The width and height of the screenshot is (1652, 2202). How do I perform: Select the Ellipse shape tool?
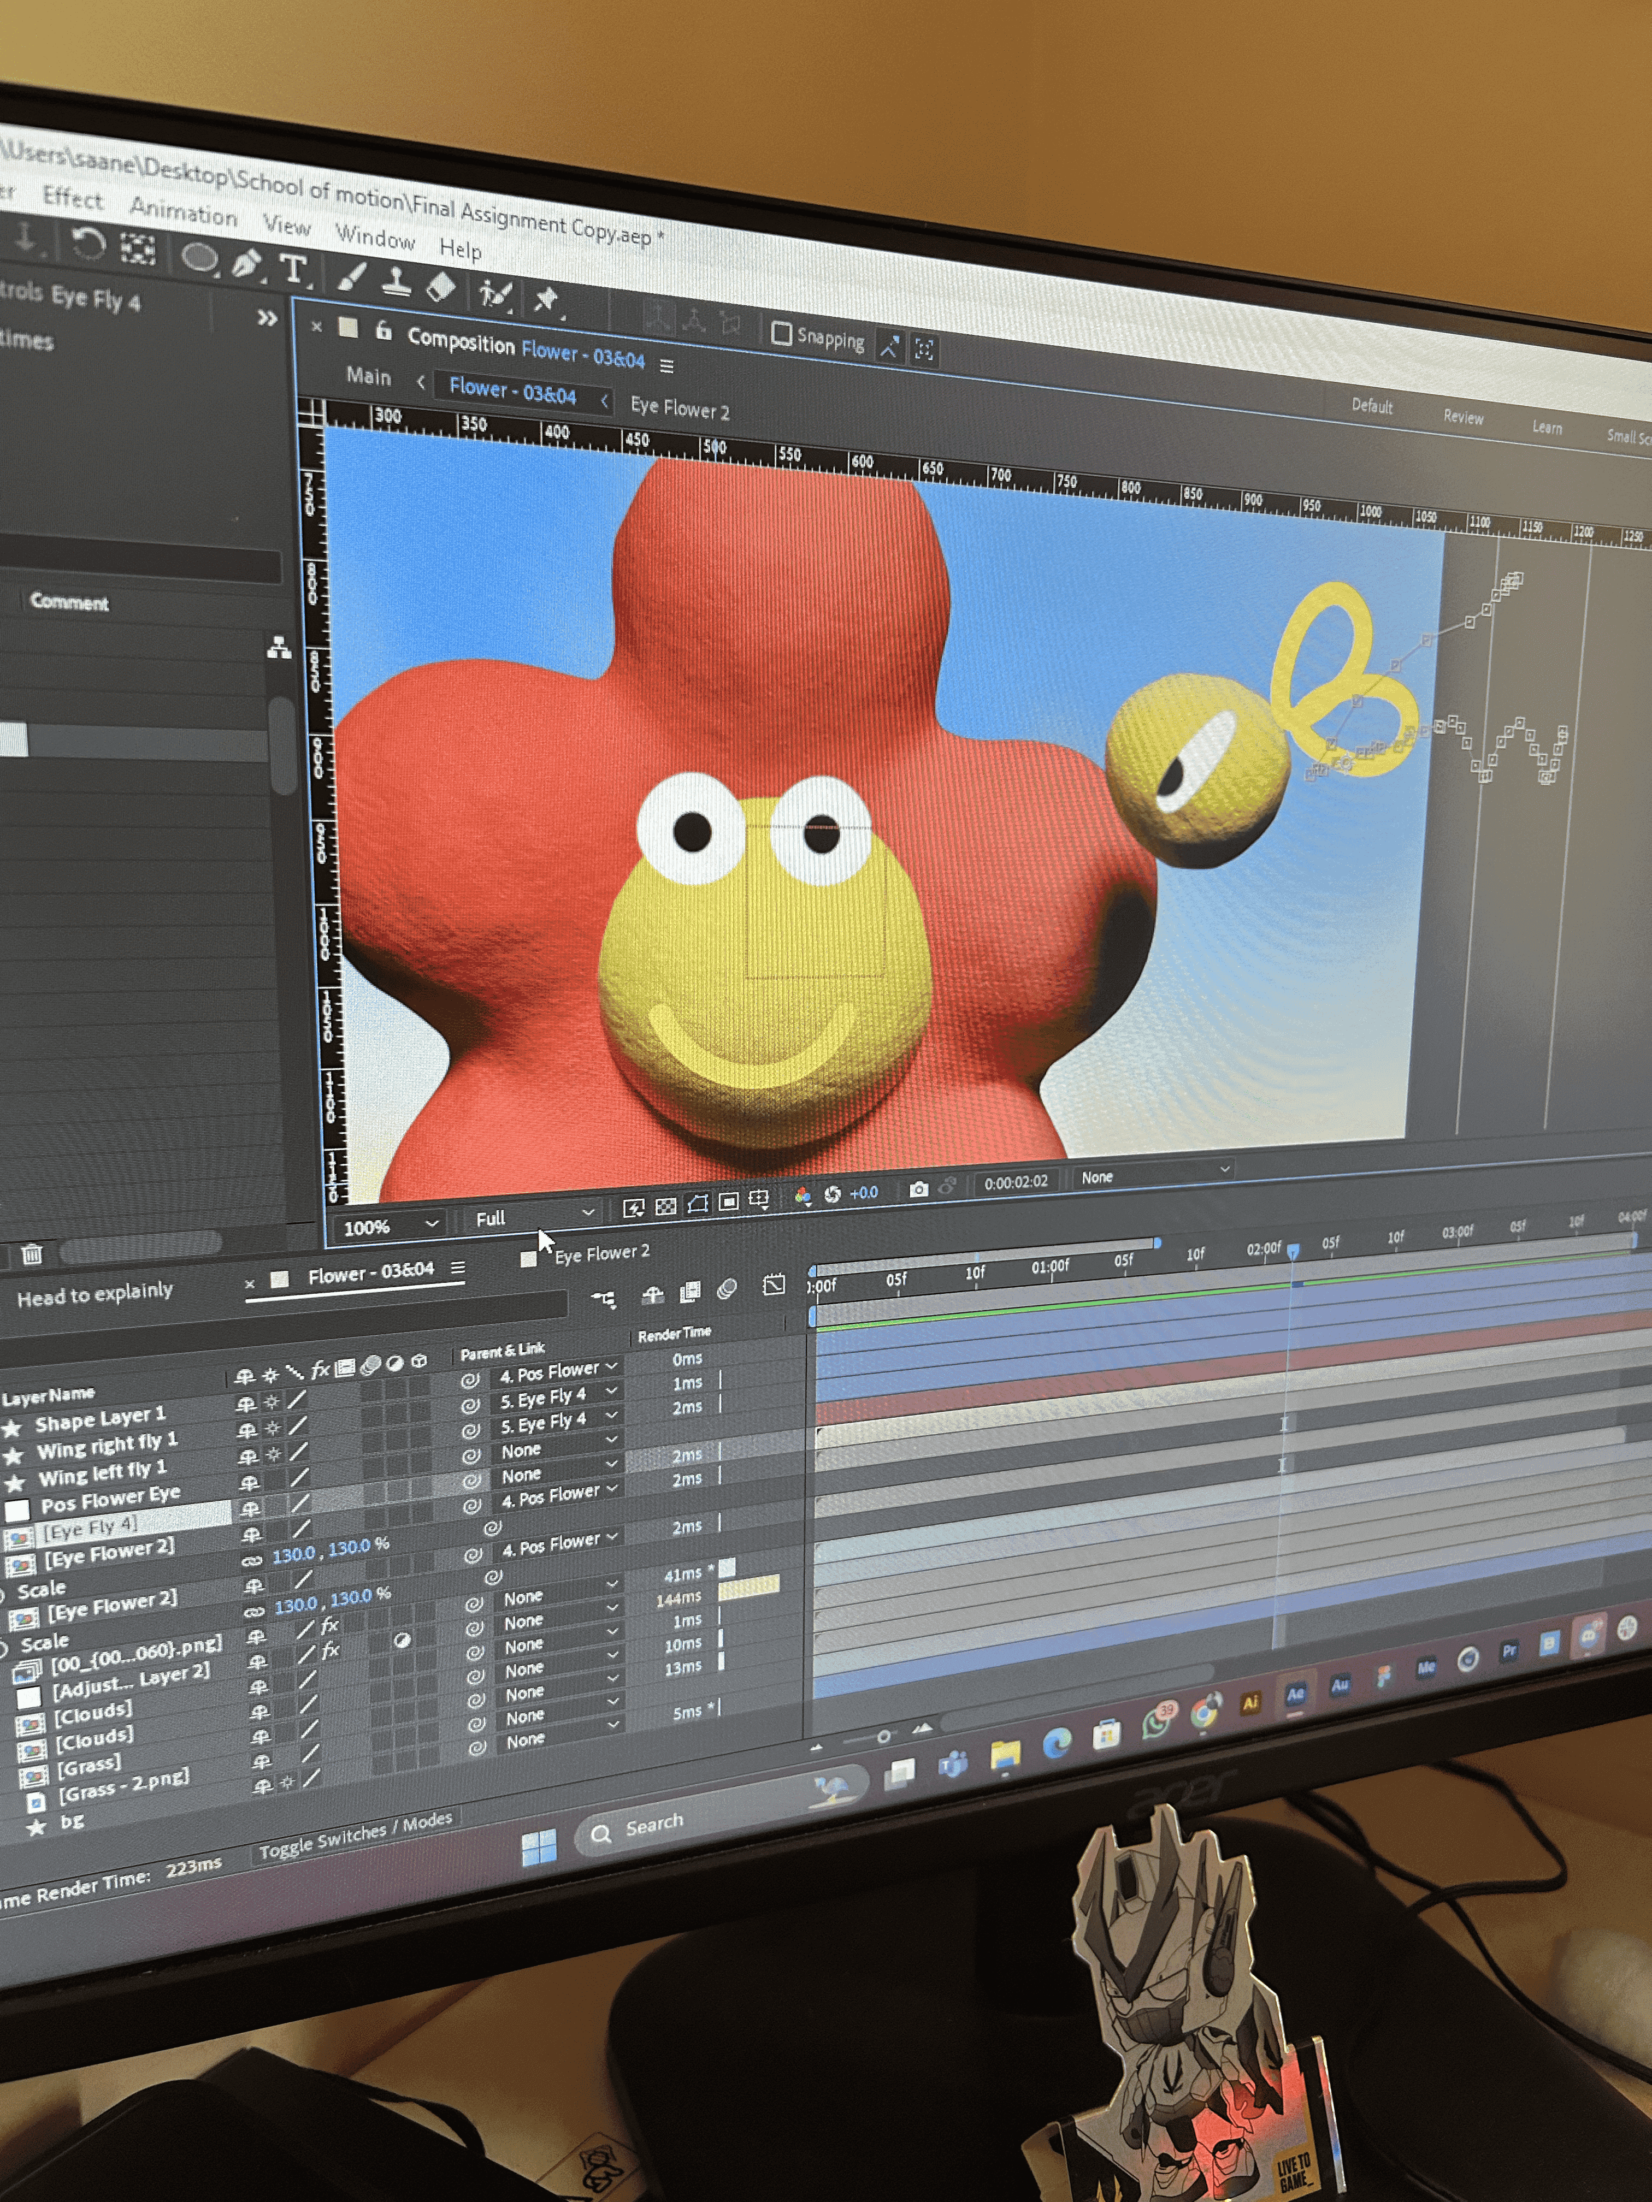click(x=200, y=259)
